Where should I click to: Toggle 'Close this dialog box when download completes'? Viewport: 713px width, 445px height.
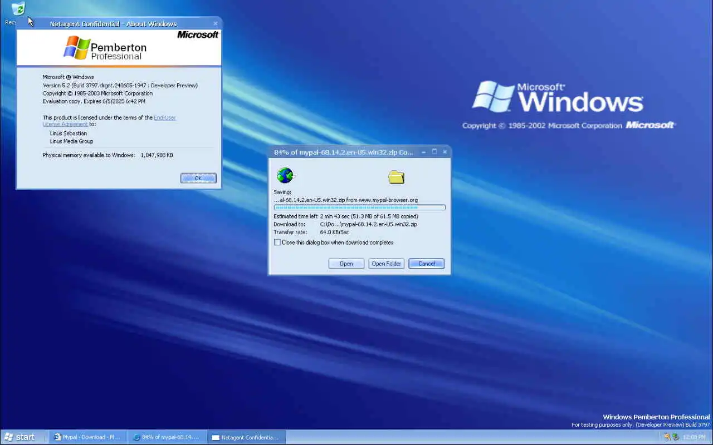click(277, 243)
